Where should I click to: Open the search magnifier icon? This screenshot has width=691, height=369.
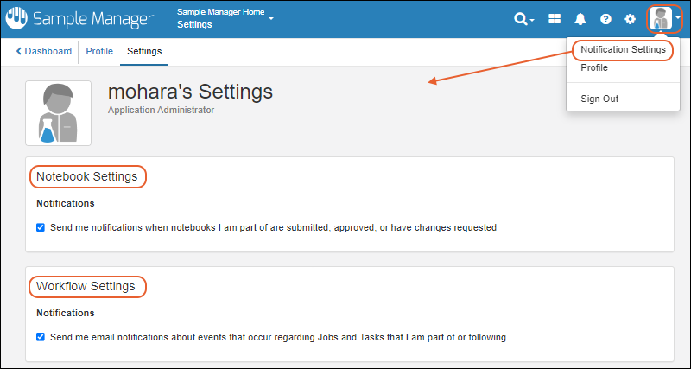(520, 19)
